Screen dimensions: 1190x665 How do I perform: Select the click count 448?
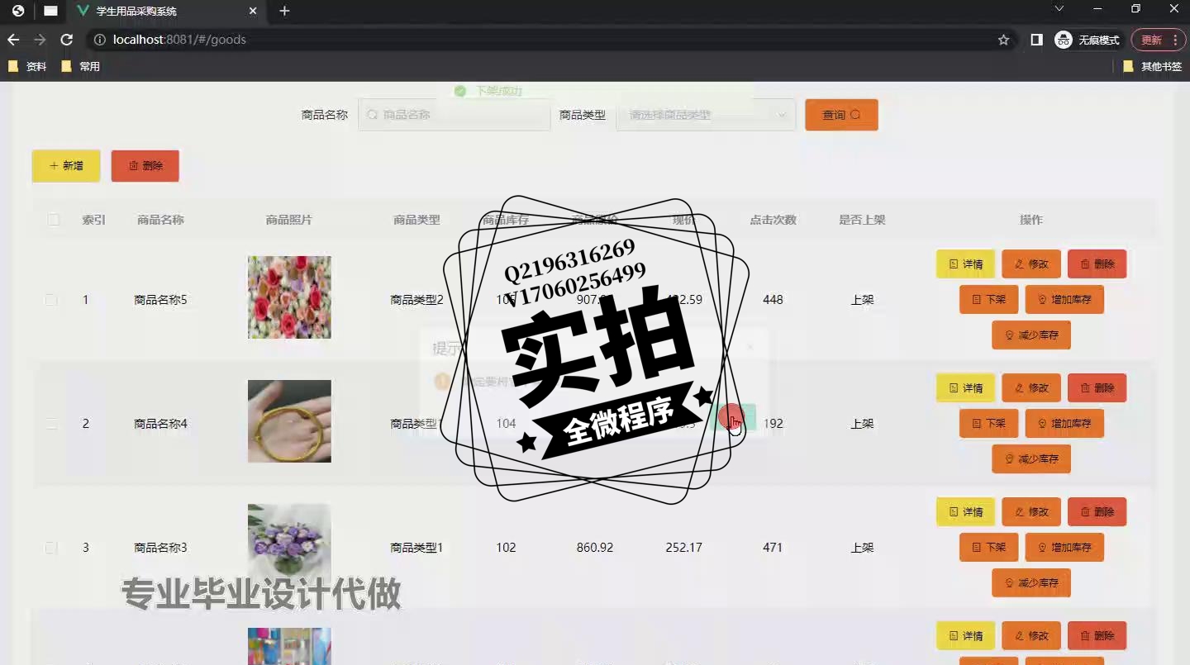point(773,300)
